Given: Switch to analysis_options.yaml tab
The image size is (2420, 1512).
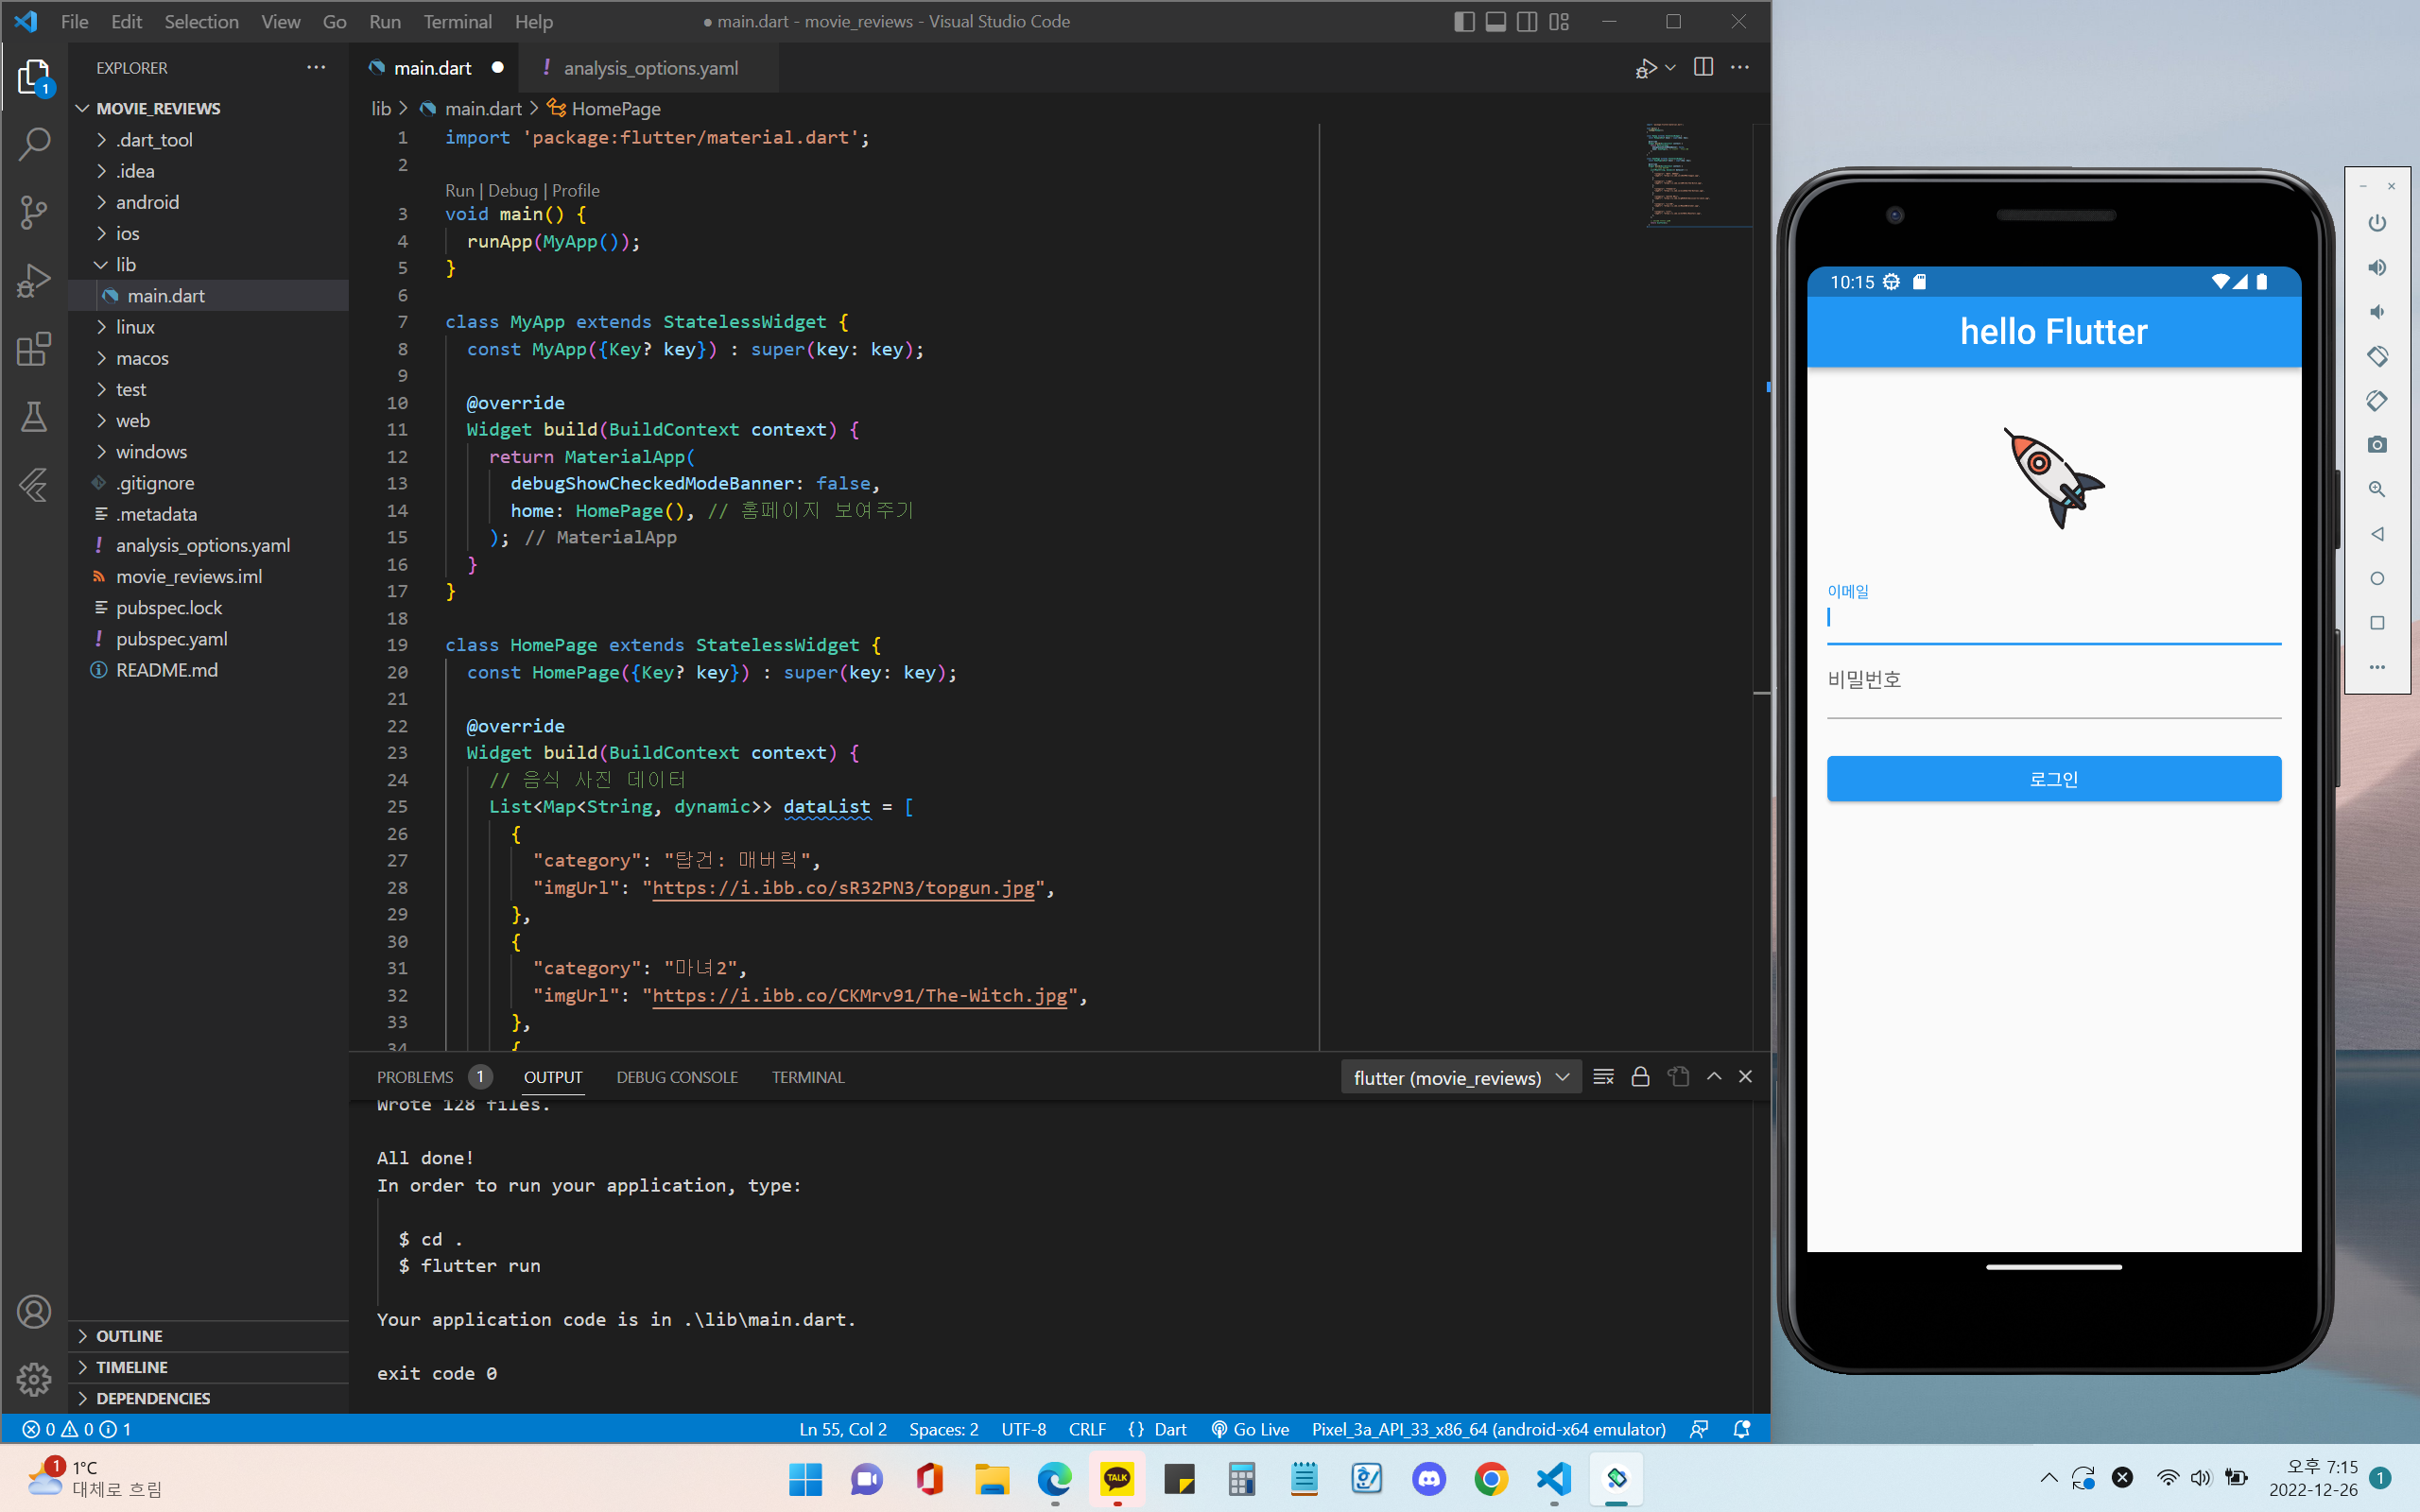Looking at the screenshot, I should tap(650, 67).
